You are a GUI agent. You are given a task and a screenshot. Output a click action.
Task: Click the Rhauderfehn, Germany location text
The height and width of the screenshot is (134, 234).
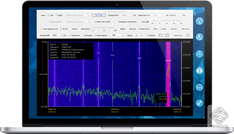pyautogui.click(x=71, y=52)
